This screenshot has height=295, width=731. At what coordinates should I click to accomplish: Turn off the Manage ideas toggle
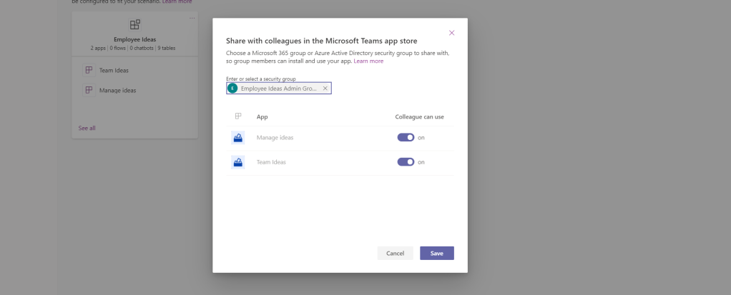(x=406, y=138)
